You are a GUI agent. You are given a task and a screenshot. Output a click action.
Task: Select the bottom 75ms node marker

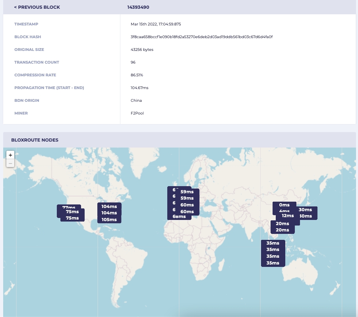(72, 218)
